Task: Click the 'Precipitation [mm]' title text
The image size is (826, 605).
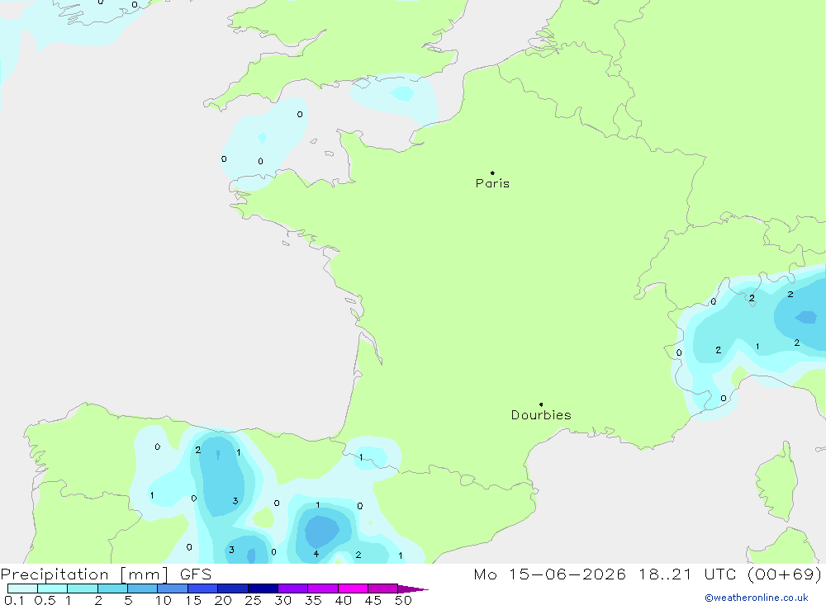Action: [84, 574]
